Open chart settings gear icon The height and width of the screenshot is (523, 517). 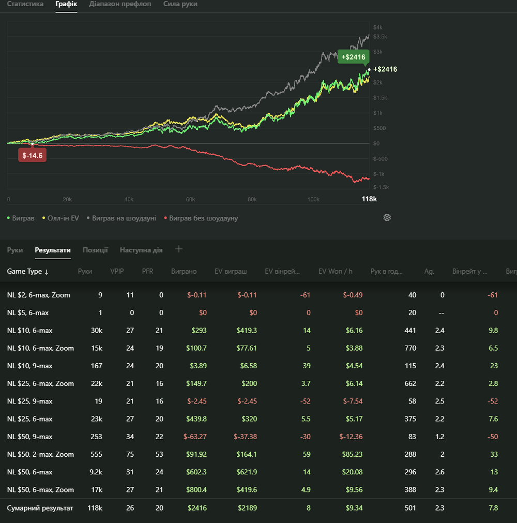tap(387, 218)
